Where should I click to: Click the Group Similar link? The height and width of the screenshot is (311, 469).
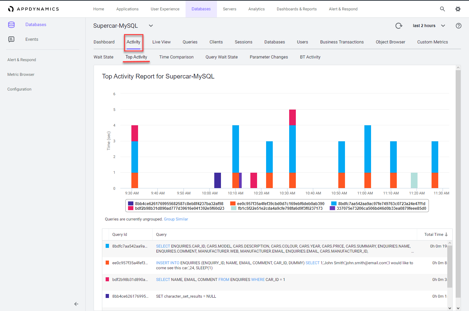pos(176,219)
